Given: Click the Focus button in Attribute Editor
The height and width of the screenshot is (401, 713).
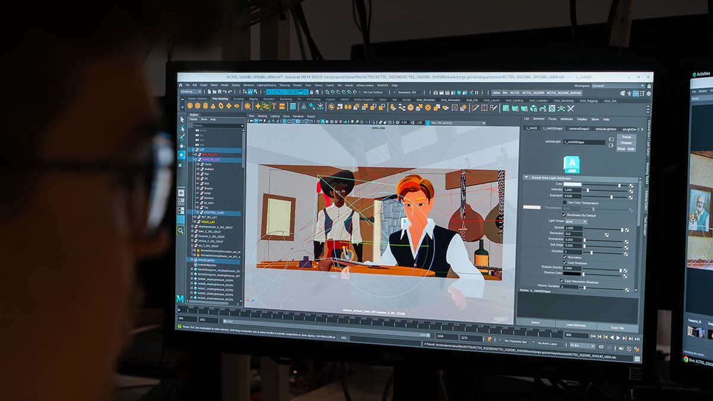Looking at the screenshot, I should point(626,137).
